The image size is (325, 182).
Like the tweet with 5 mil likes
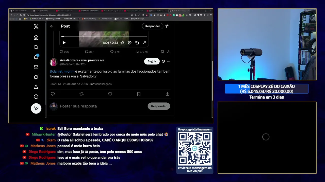point(112,52)
